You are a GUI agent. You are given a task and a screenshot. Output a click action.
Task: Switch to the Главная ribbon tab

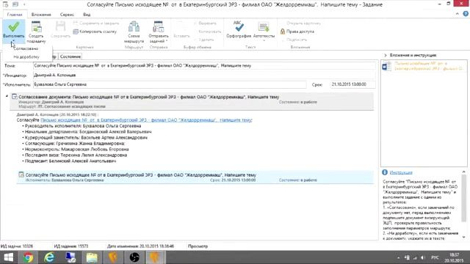[x=15, y=15]
